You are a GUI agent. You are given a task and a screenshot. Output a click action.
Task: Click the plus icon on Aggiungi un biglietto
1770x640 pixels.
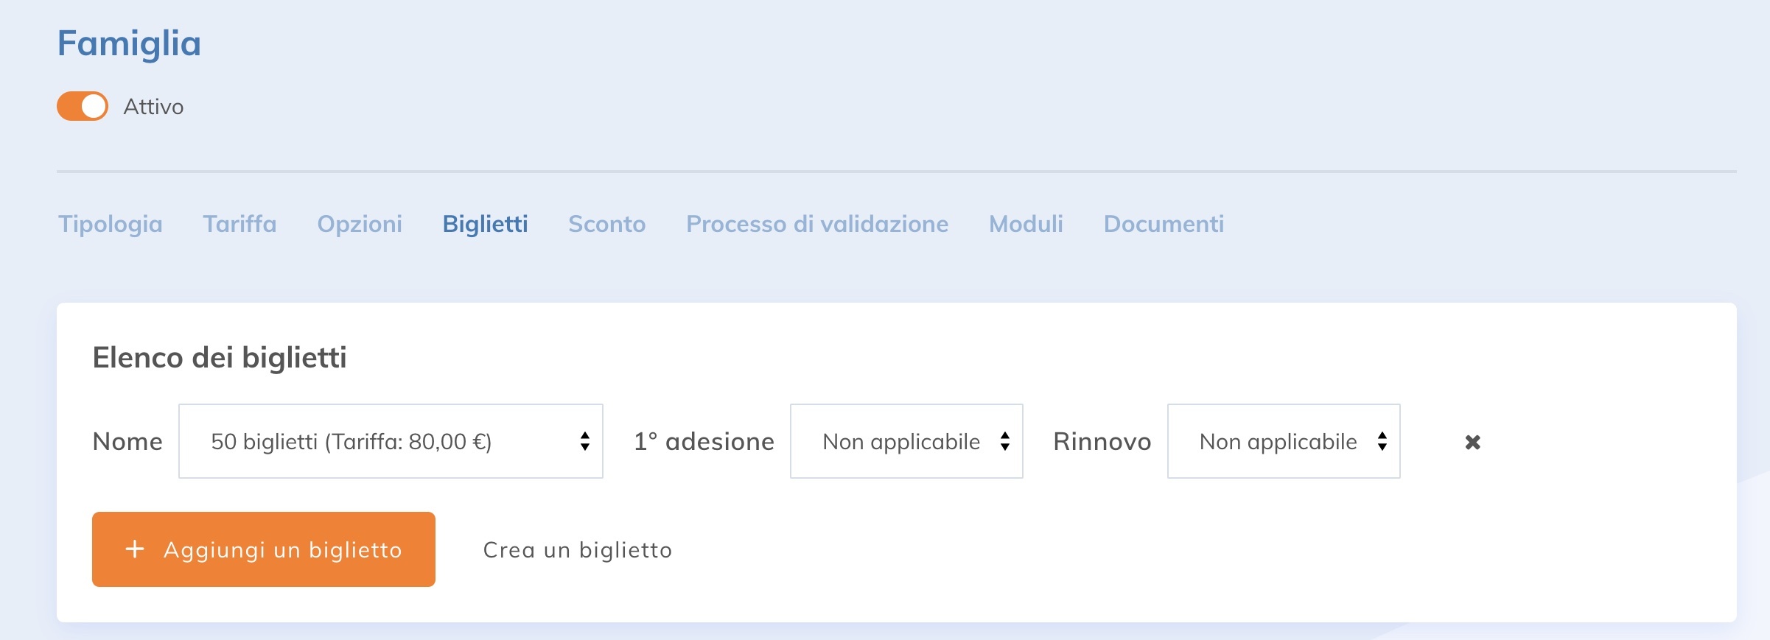click(134, 549)
